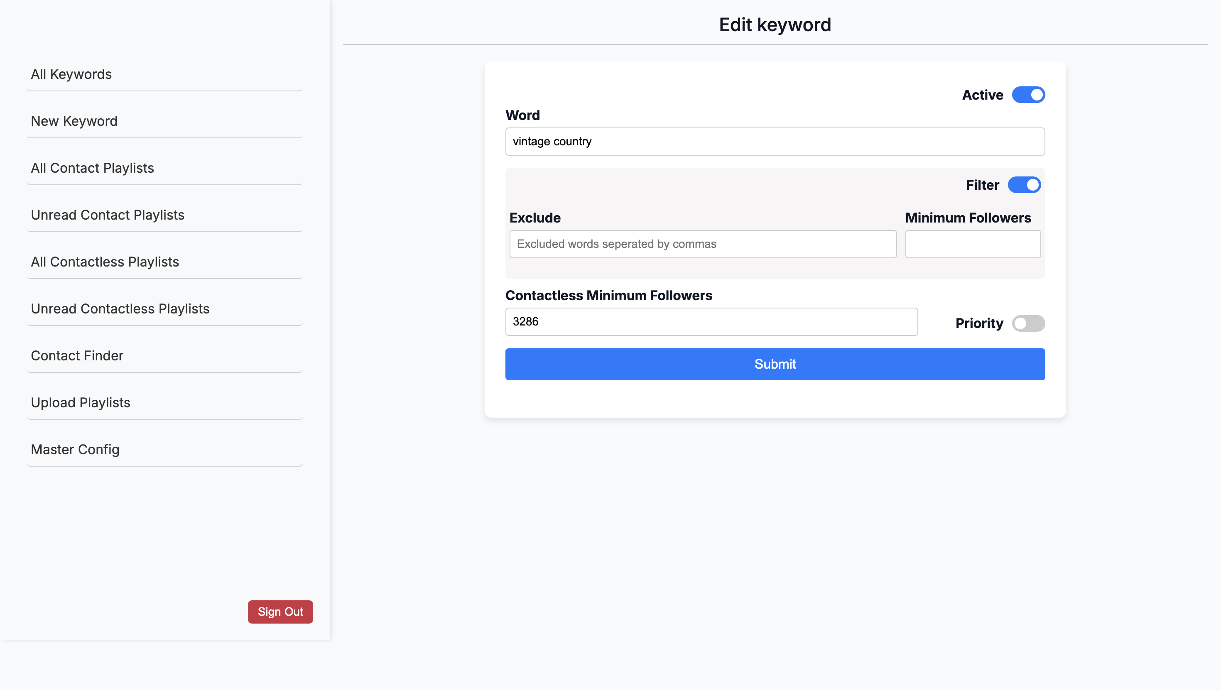Focus the Word input field

tap(775, 141)
